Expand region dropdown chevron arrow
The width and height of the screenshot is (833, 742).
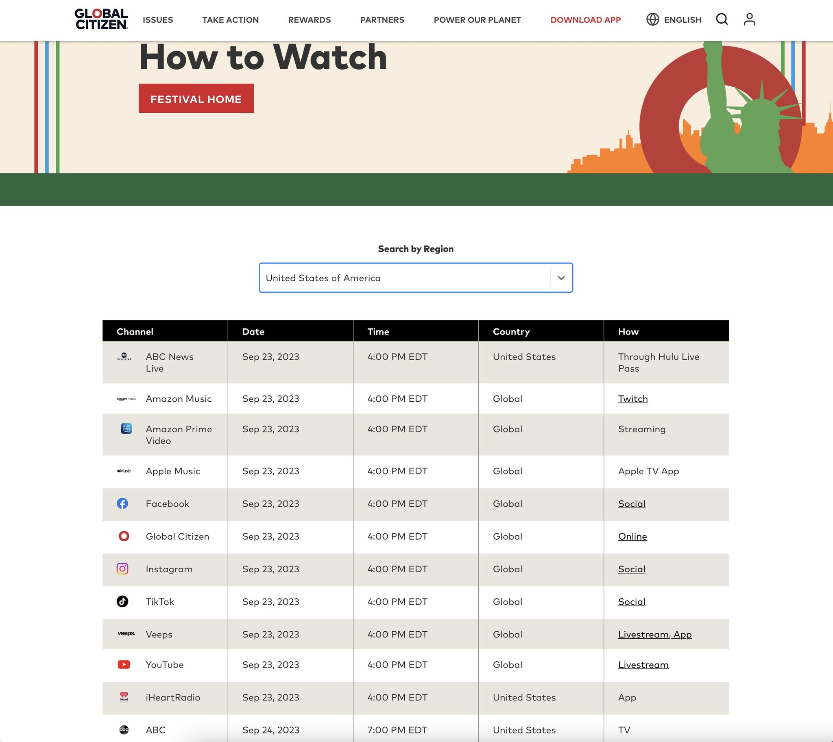coord(561,278)
